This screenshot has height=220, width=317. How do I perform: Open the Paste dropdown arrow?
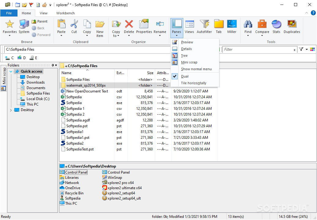pos(61,36)
